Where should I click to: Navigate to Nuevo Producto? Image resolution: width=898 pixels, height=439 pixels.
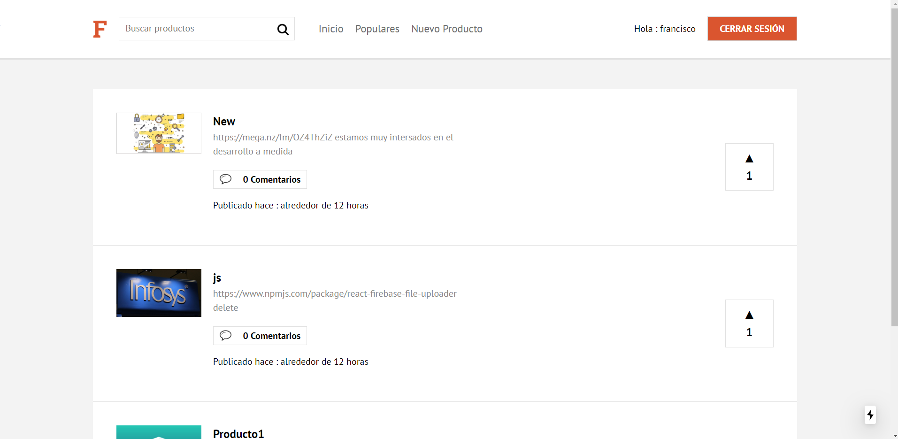(x=446, y=29)
